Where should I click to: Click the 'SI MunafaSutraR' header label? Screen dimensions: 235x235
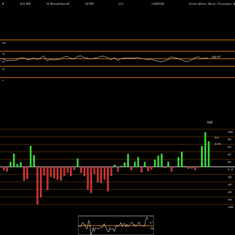pyautogui.click(x=58, y=4)
